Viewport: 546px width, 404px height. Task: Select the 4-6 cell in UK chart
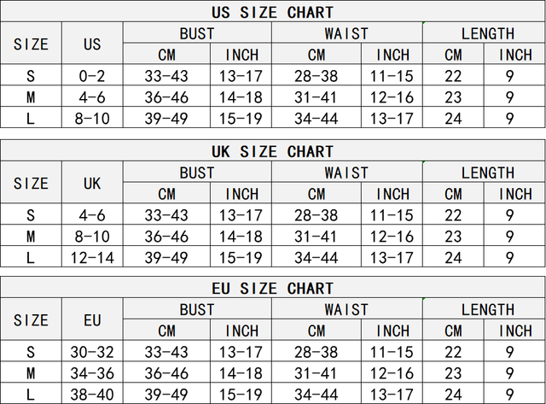click(92, 215)
